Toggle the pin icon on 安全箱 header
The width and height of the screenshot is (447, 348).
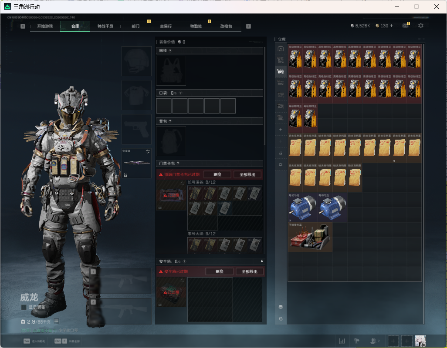(x=262, y=261)
